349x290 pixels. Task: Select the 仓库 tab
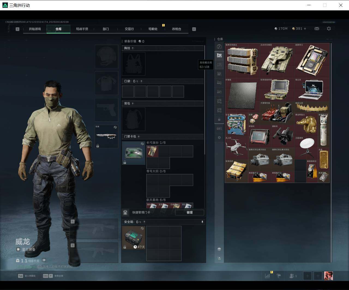point(59,29)
